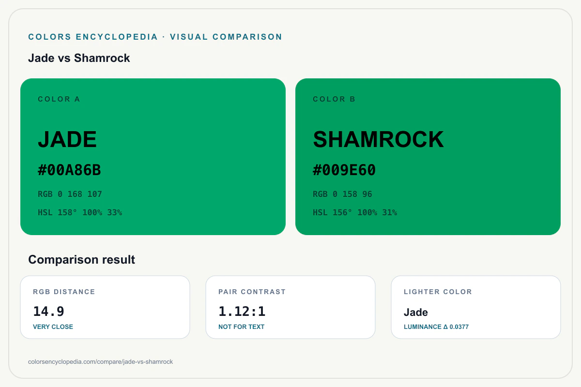Screen dimensions: 581x387
Task: Click the HSL 156° 100% 31% value
Action: point(355,212)
